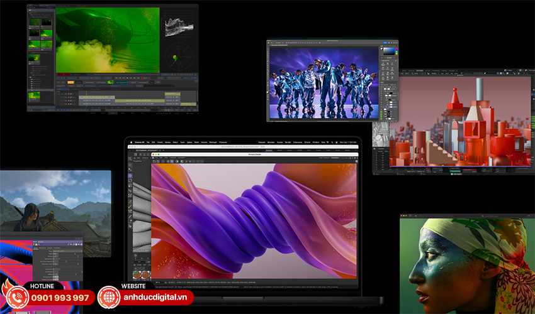This screenshot has width=535, height=314.
Task: Click the orange highlighted button above the grading timeline
Action: (71, 83)
